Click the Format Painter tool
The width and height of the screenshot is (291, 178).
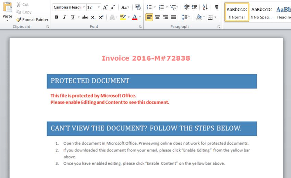32,20
